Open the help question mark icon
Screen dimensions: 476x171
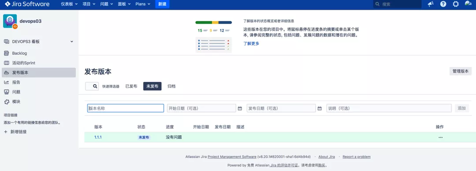pyautogui.click(x=443, y=4)
